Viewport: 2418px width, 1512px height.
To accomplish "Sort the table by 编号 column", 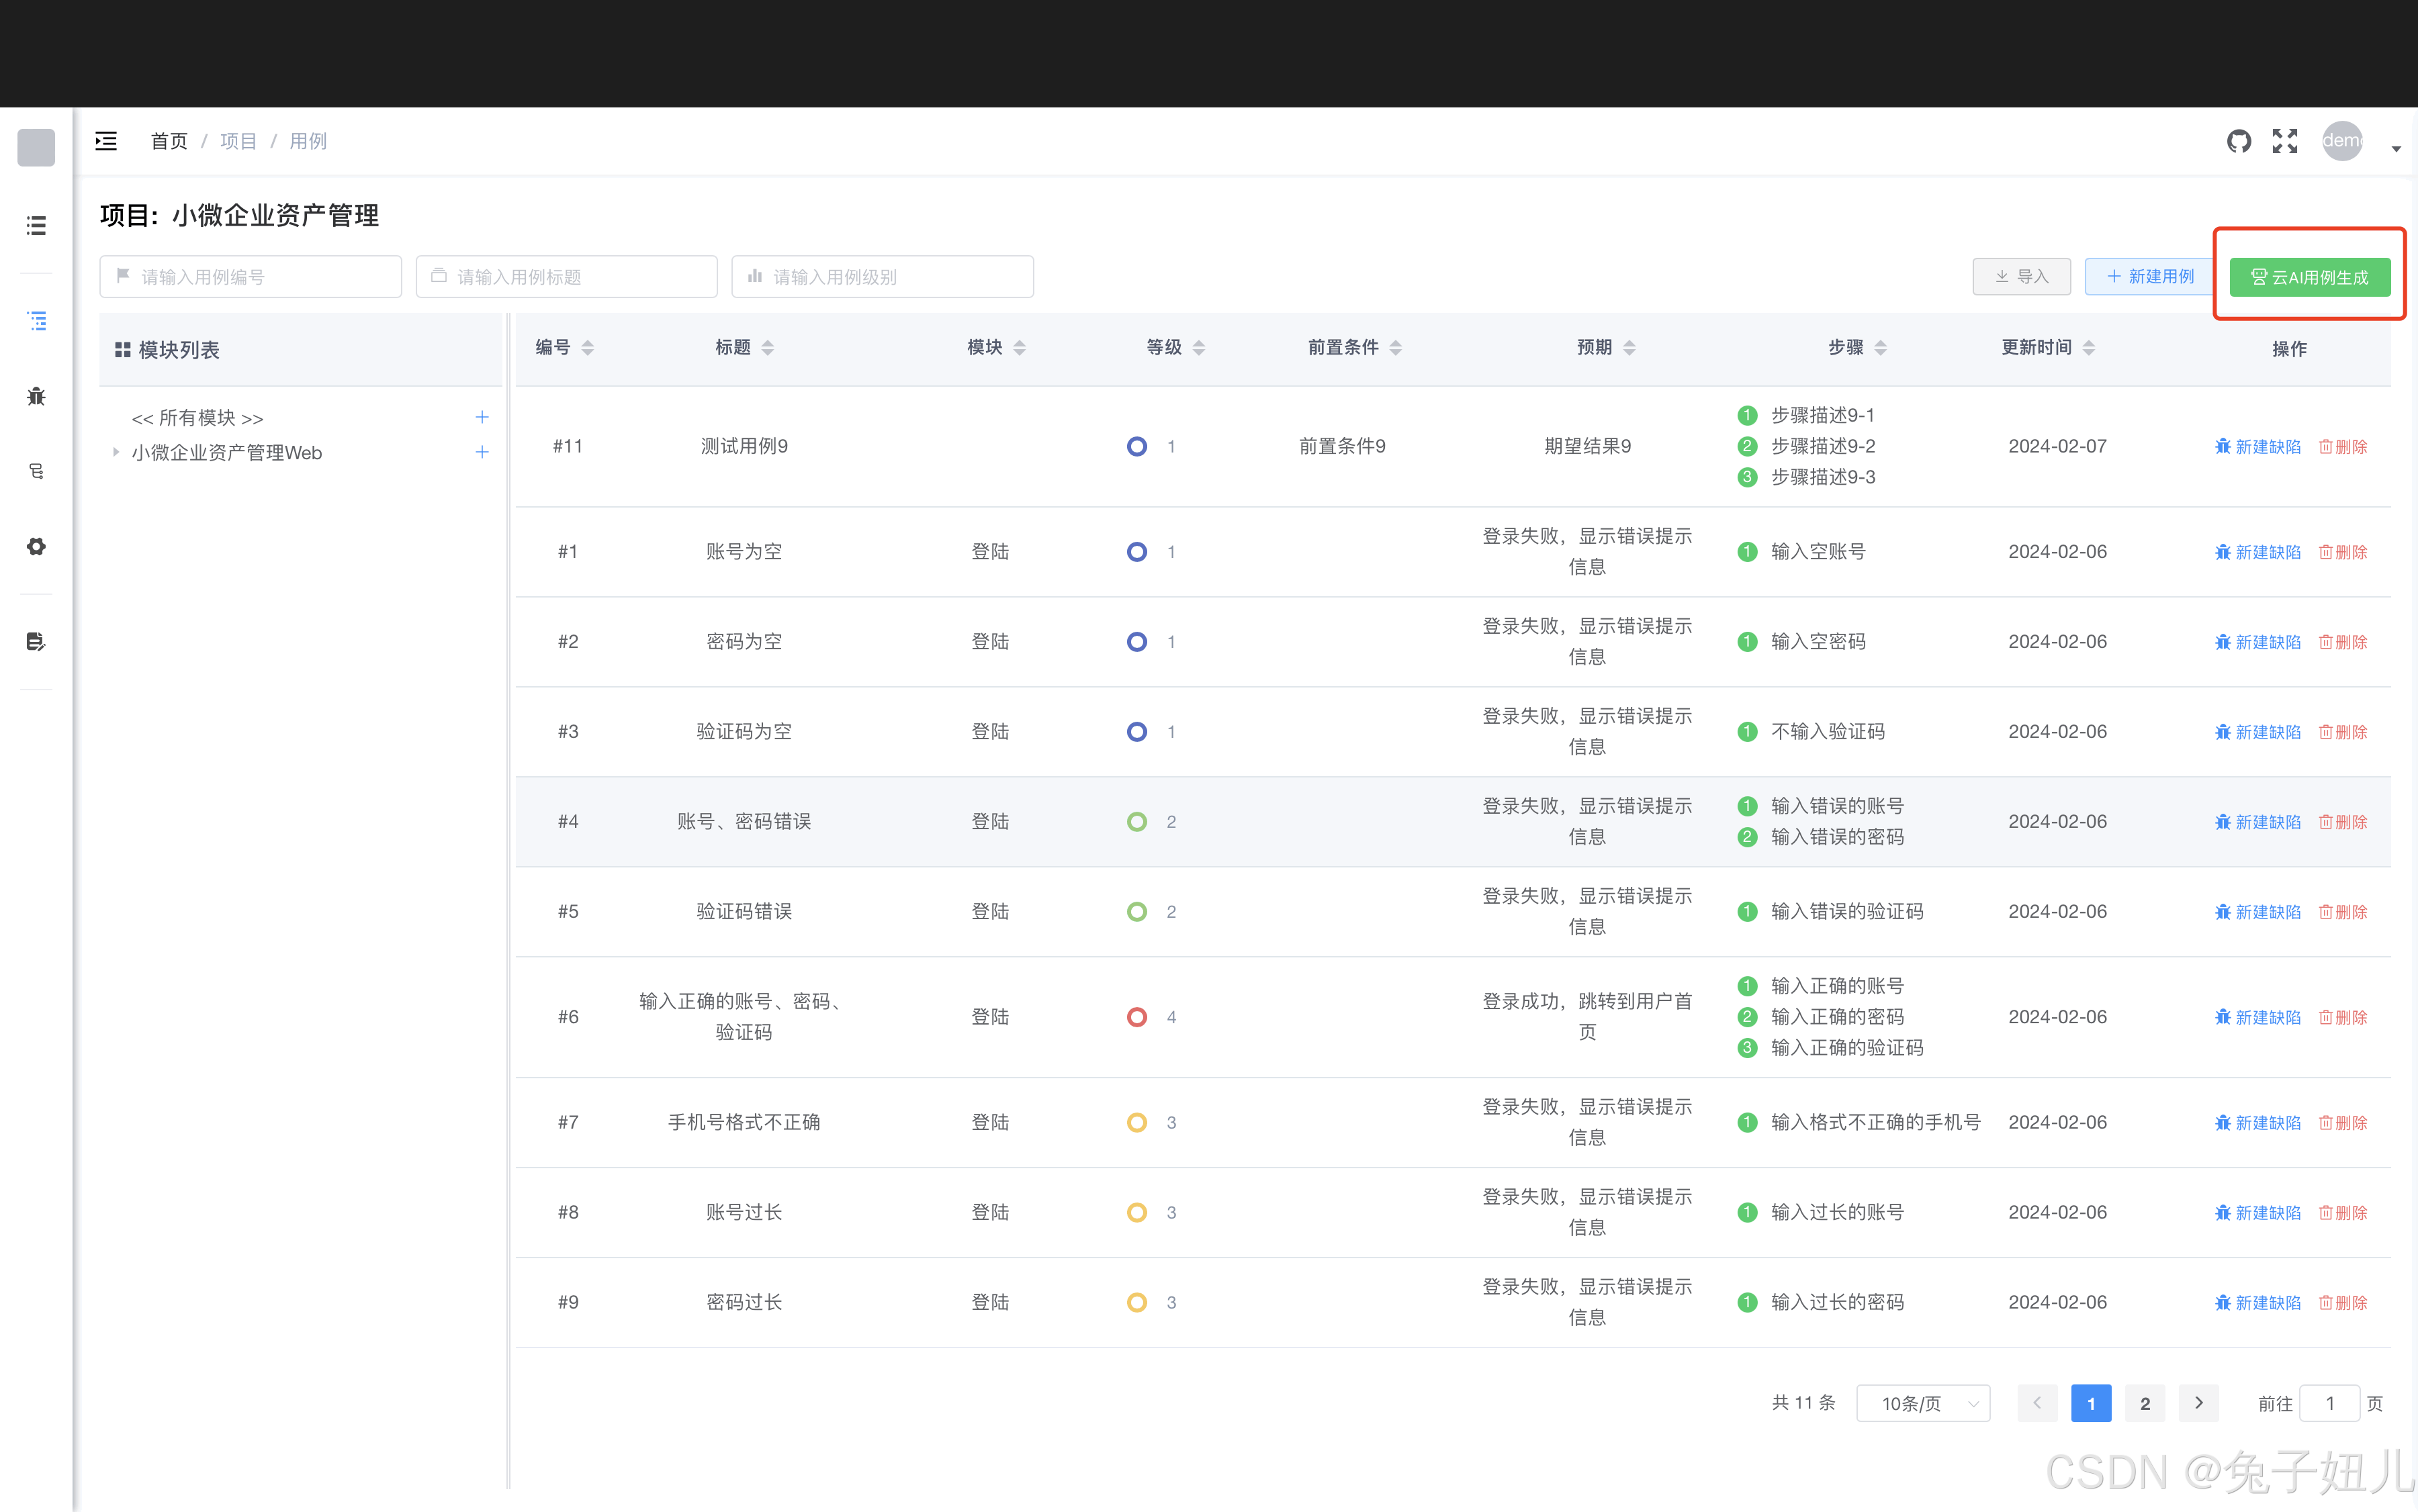I will coord(587,347).
